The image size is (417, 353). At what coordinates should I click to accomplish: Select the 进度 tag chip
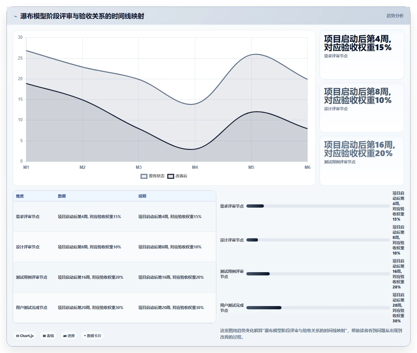[x=69, y=336]
